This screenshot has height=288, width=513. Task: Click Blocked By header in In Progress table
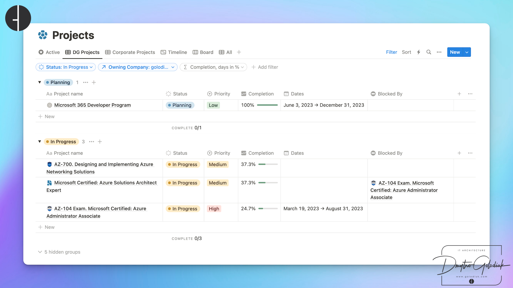(387, 153)
